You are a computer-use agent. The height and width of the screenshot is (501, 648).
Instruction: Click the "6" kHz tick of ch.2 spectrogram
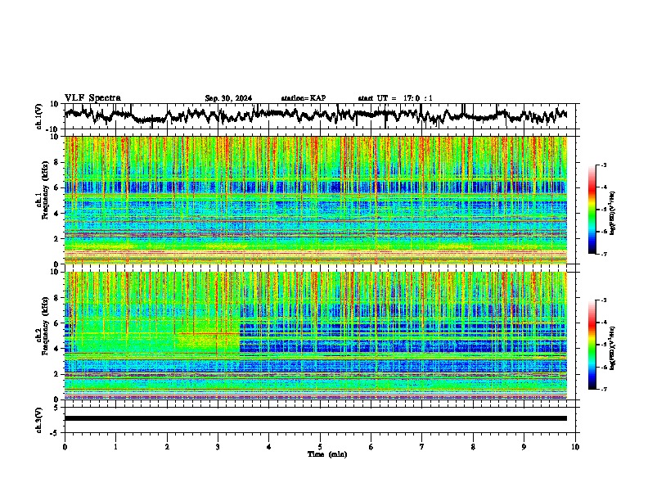[57, 323]
